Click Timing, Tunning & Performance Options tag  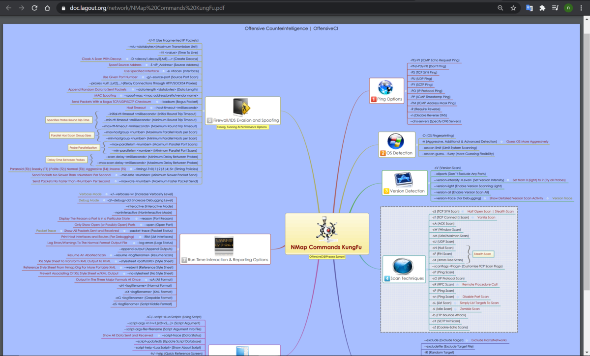[242, 127]
